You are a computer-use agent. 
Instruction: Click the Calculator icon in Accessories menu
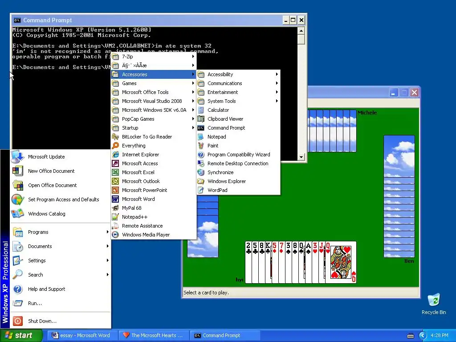point(201,110)
